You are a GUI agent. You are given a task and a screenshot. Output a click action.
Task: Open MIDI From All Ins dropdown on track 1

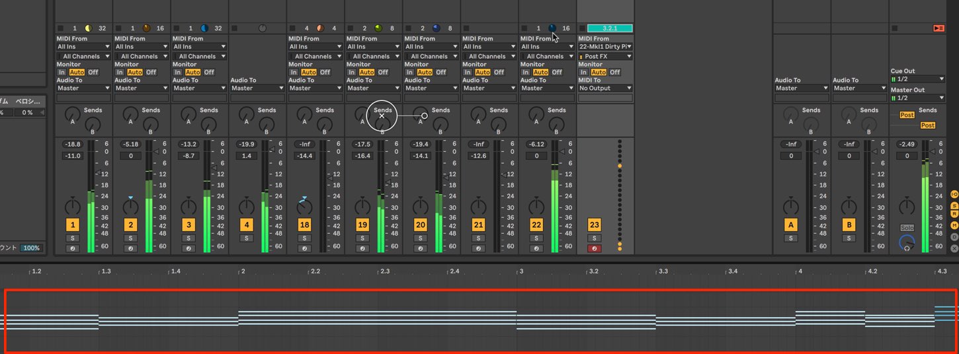83,47
